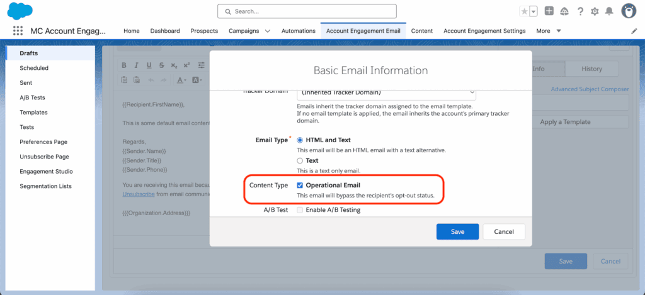This screenshot has height=295, width=645.
Task: Check Enable A/B Testing
Action: (300, 210)
